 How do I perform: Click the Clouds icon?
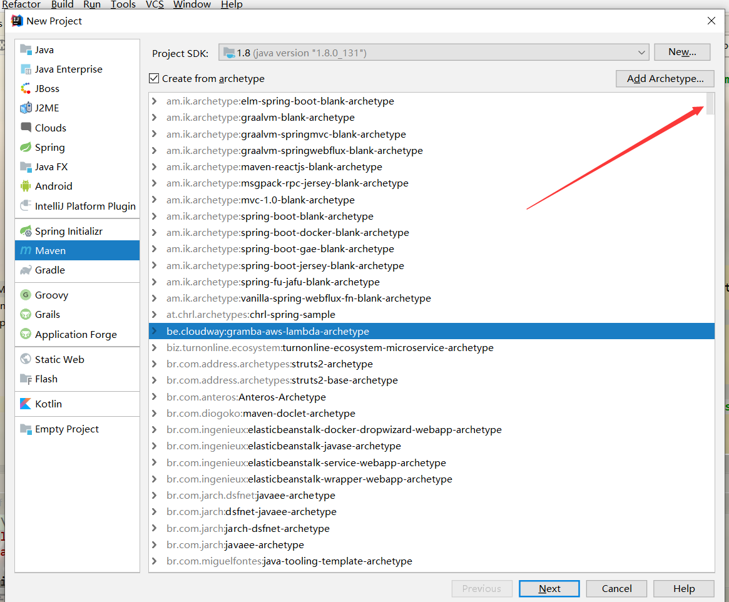[26, 128]
